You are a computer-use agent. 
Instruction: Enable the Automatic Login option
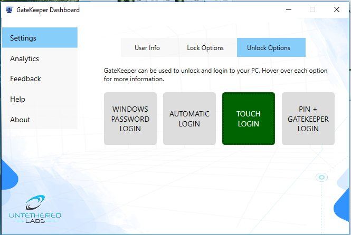[x=189, y=119]
